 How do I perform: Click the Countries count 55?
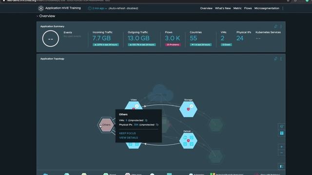point(193,38)
